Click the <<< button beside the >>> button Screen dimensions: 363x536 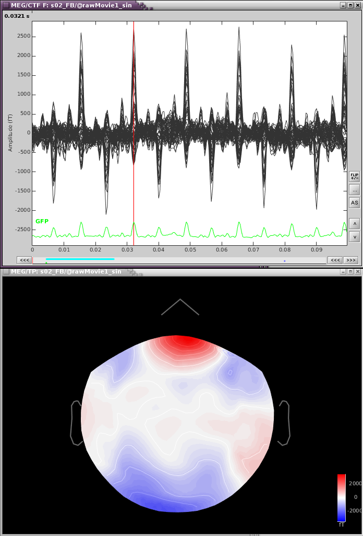click(x=335, y=260)
